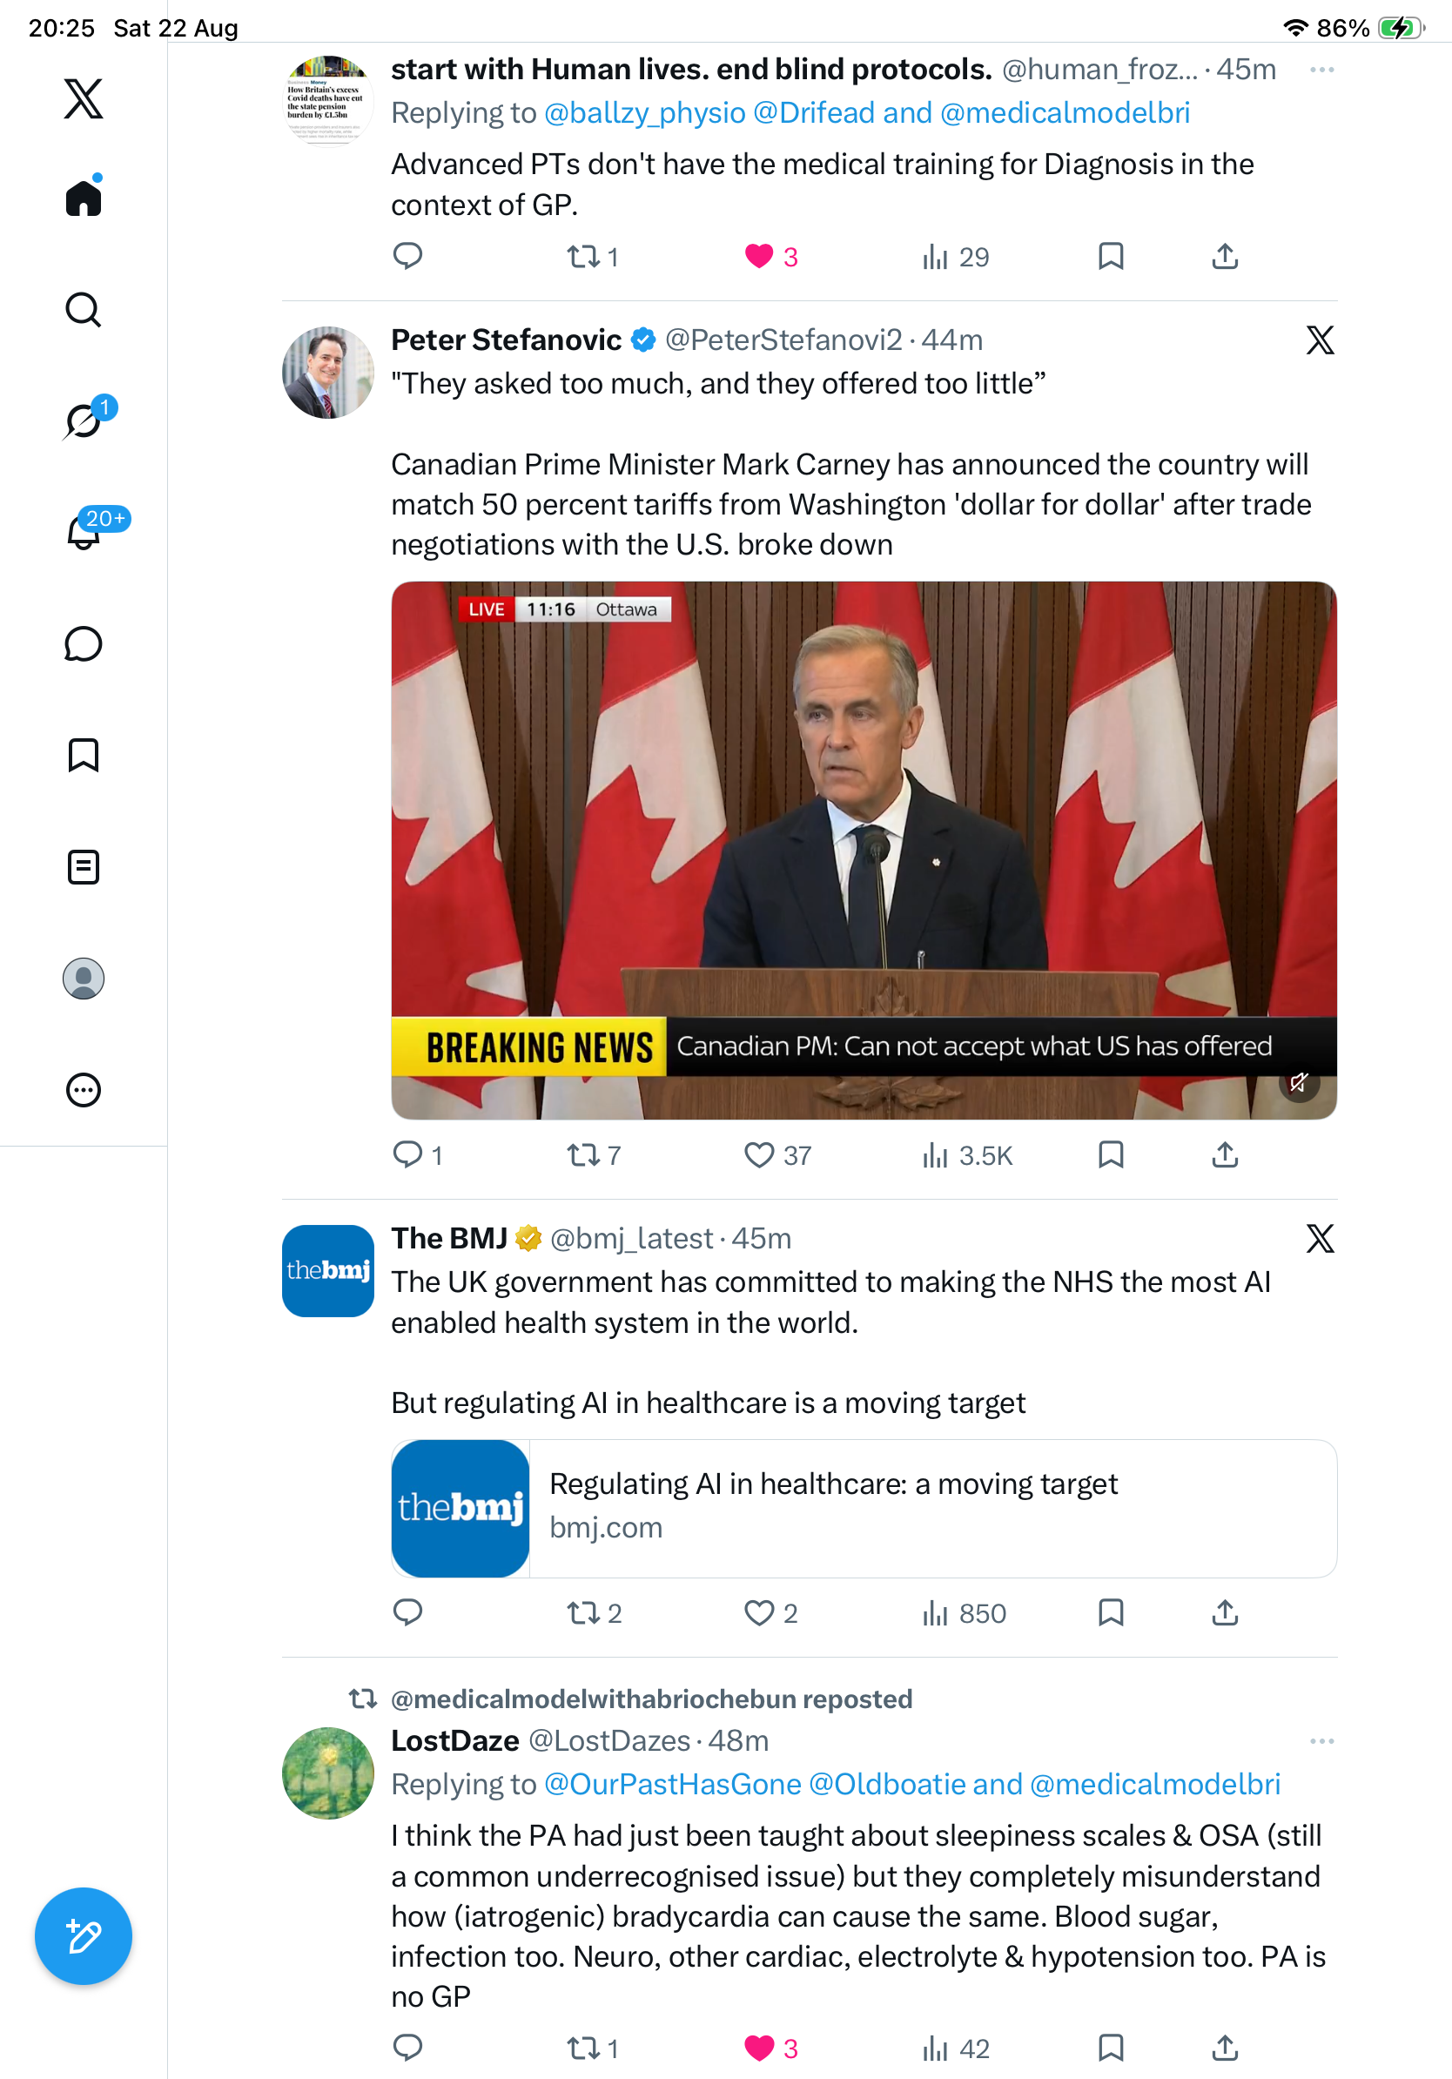1452x2079 pixels.
Task: Open Lists icon in sidebar
Action: pyautogui.click(x=84, y=866)
